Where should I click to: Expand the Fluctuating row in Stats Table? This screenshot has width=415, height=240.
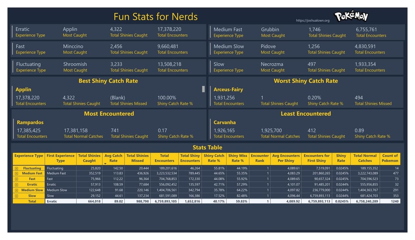click(16, 168)
